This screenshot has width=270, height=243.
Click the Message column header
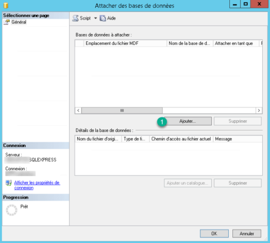[x=238, y=139]
